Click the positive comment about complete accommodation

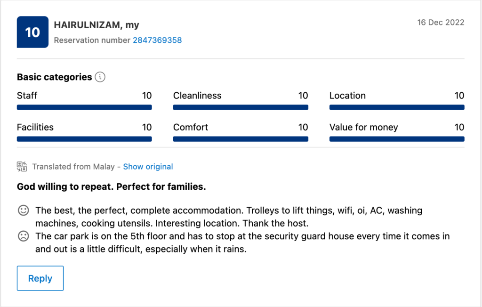pos(228,217)
